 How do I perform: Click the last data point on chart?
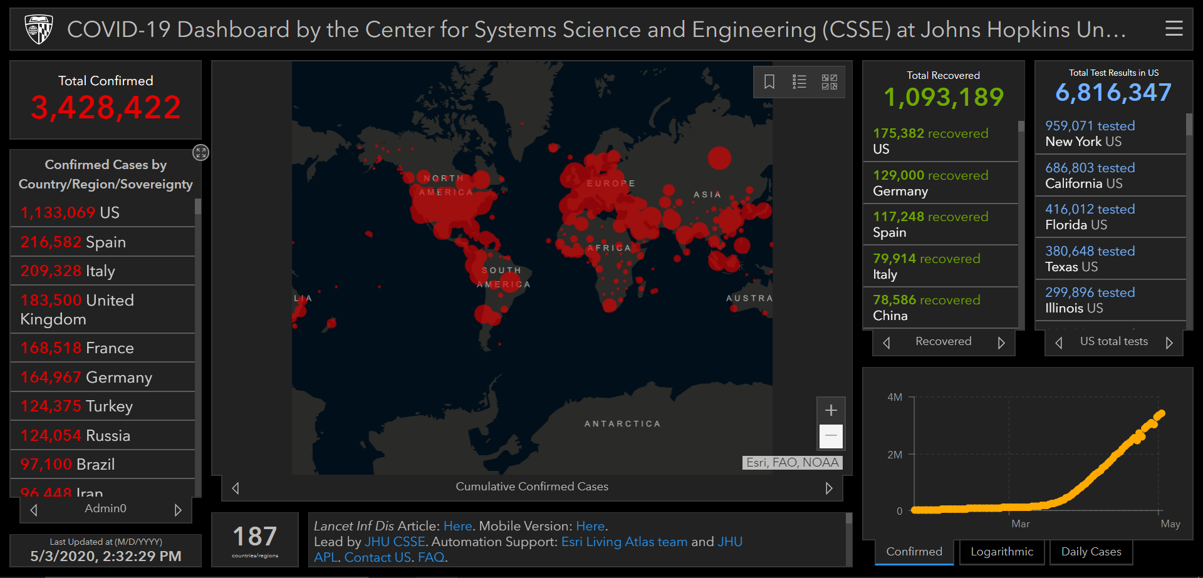point(1162,414)
